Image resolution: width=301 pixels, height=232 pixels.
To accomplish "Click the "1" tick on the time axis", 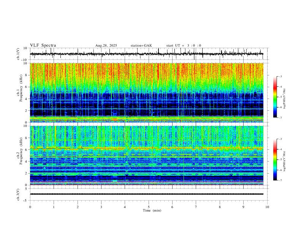I will pos(54,207).
